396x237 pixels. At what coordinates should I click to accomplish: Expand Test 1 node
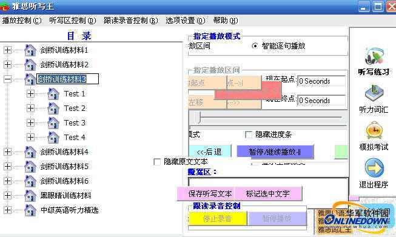(30, 94)
